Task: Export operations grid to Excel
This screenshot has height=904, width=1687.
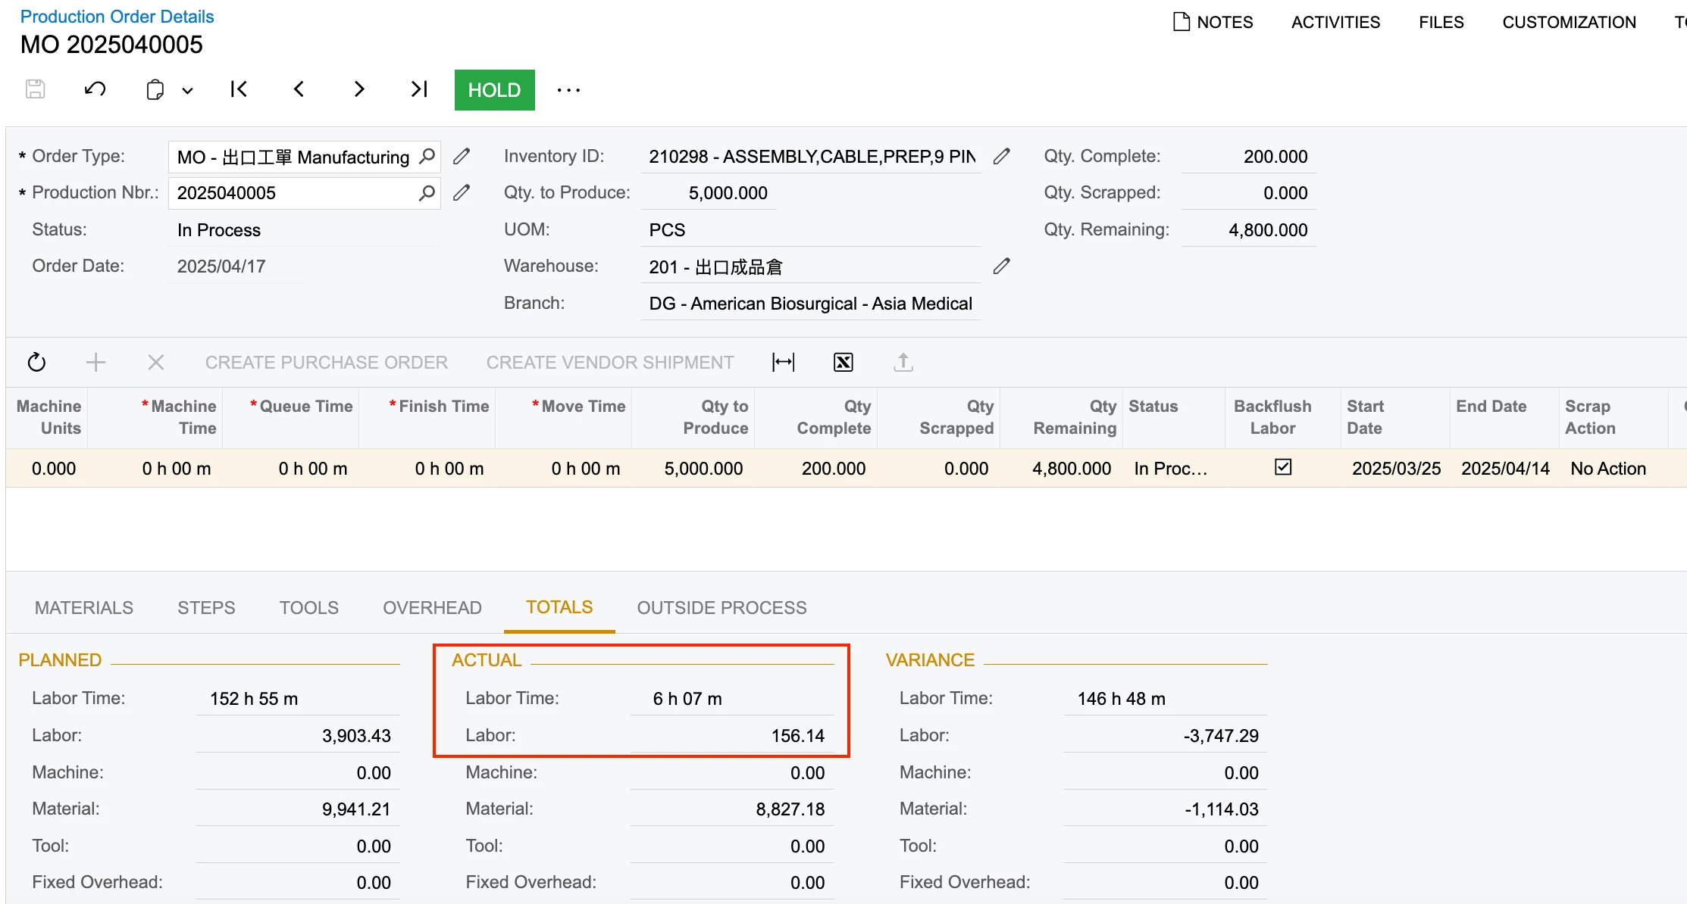Action: [843, 363]
